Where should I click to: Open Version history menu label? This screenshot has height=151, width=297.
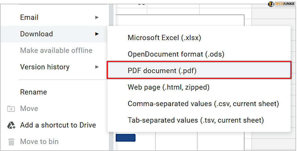45,67
